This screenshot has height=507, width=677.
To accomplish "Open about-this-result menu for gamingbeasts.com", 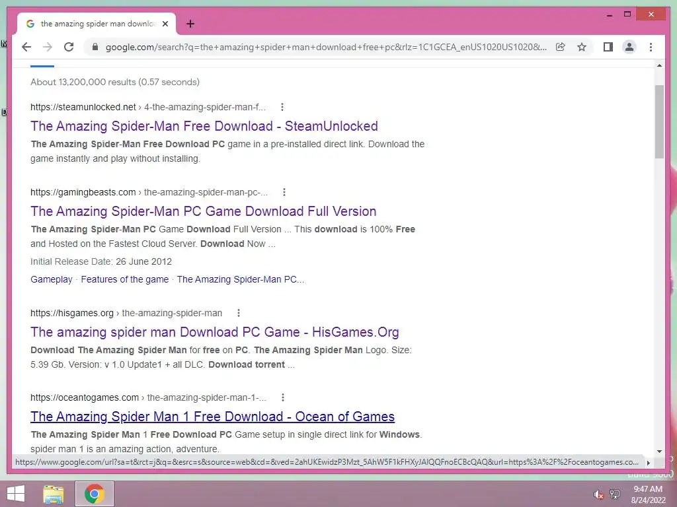I will click(284, 192).
